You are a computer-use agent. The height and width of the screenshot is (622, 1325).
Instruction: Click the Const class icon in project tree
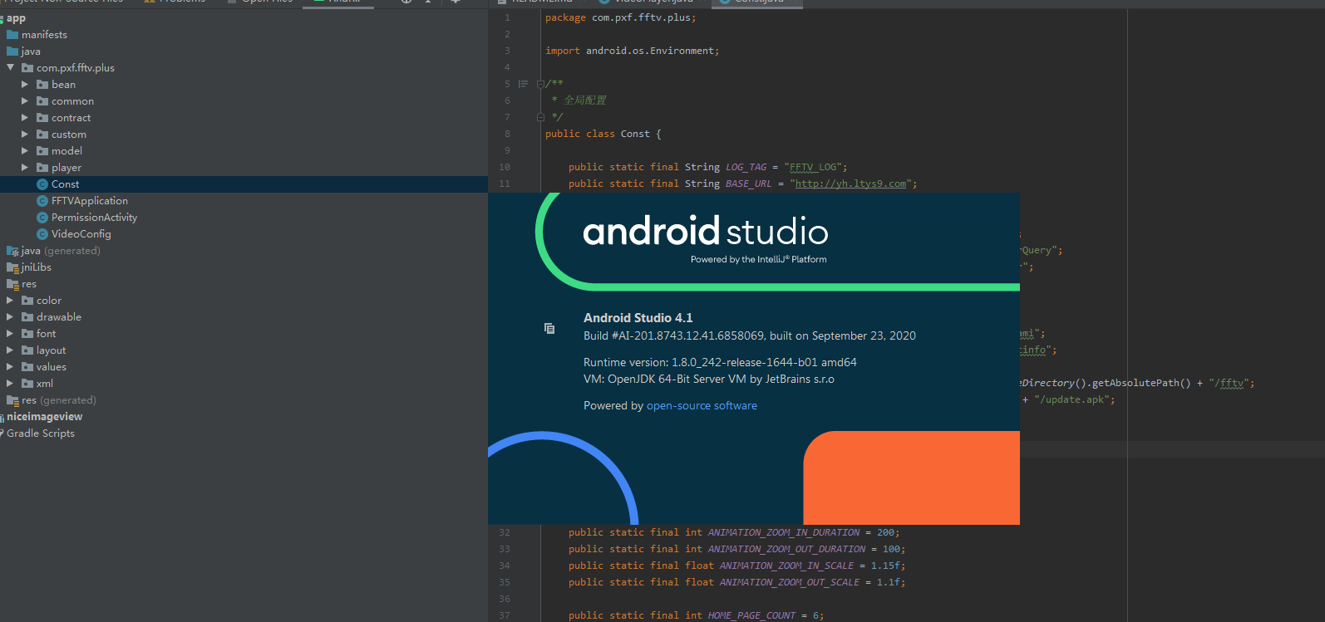42,184
